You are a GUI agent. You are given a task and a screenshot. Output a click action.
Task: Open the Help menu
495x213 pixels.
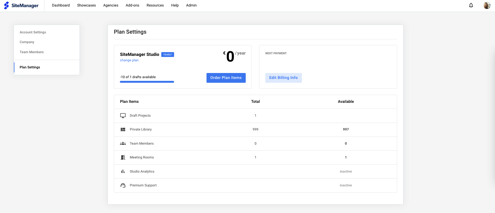tap(175, 5)
